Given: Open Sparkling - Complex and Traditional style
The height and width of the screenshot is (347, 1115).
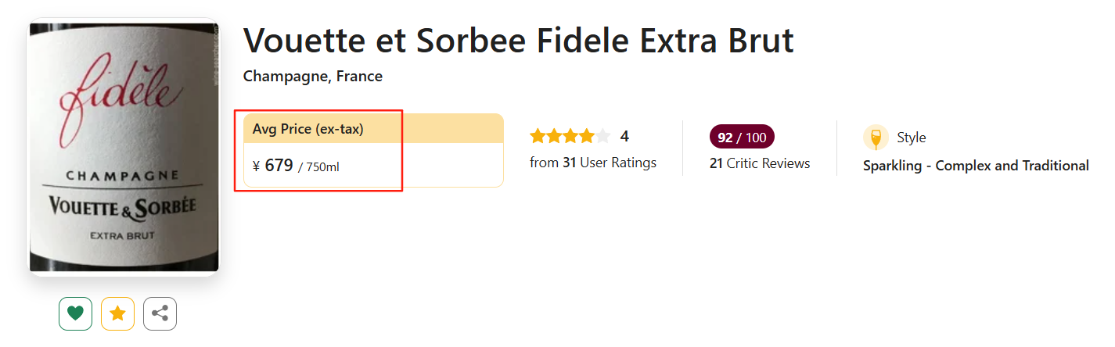Looking at the screenshot, I should [x=976, y=166].
